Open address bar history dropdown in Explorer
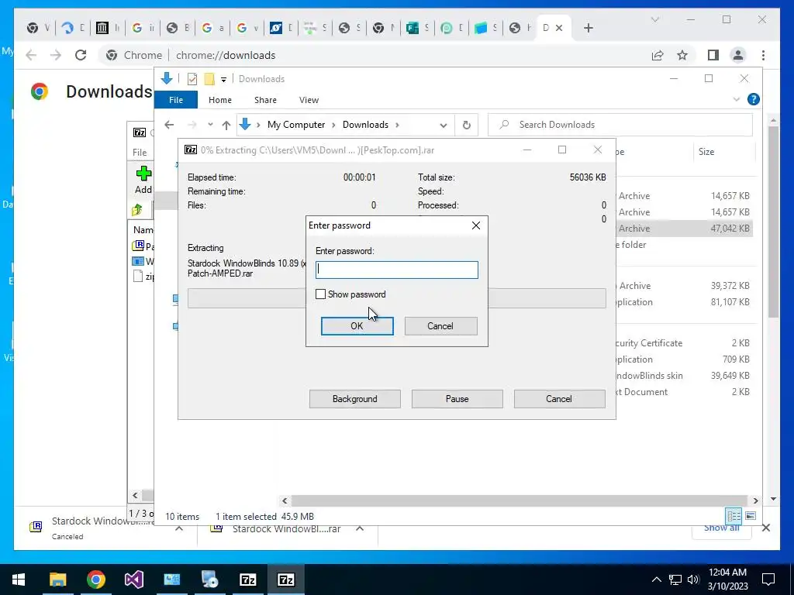Screen dimensions: 794x595 [x=444, y=125]
